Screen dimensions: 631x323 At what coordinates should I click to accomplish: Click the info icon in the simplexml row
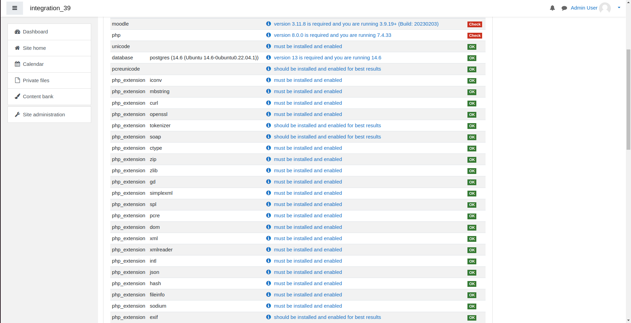[268, 193]
